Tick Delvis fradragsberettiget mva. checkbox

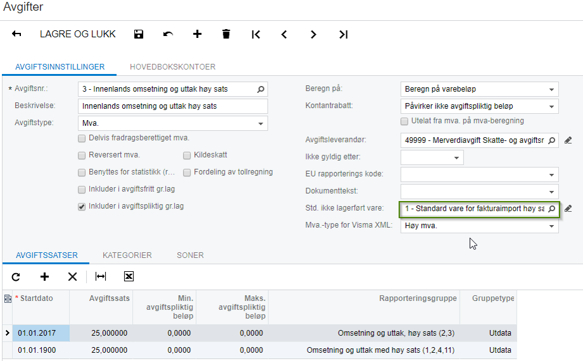[x=82, y=138]
